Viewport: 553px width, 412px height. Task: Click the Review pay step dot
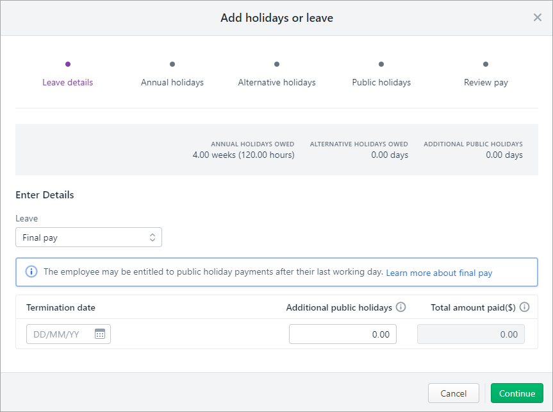(486, 64)
